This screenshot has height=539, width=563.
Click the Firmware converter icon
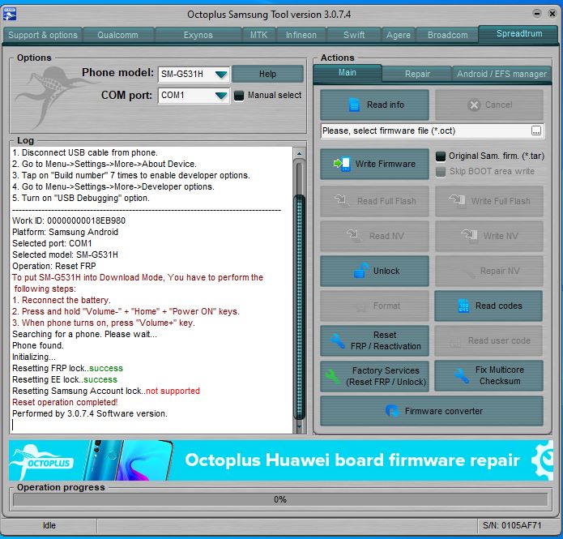(392, 411)
